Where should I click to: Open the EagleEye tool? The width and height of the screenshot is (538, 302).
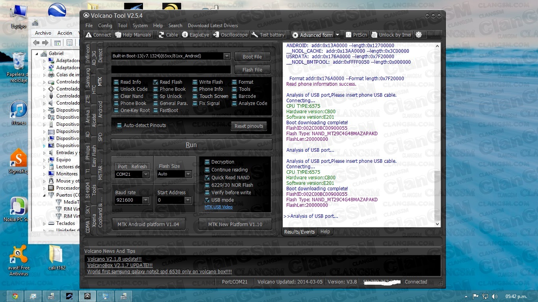195,35
